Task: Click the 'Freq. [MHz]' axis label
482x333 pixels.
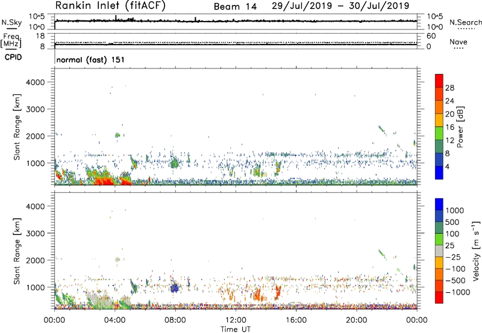Action: tap(11, 40)
